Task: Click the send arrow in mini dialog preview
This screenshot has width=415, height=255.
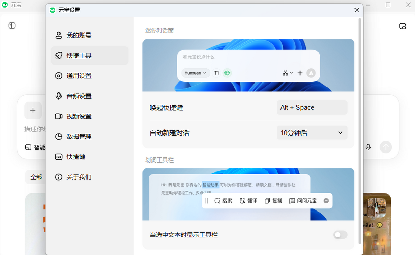Action: [311, 73]
